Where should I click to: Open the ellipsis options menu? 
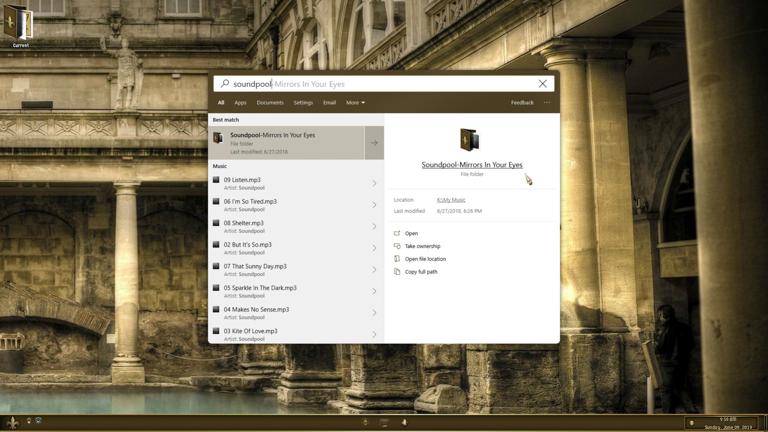[547, 102]
